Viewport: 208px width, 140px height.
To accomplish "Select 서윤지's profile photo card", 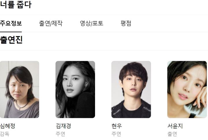I will click(x=187, y=90).
